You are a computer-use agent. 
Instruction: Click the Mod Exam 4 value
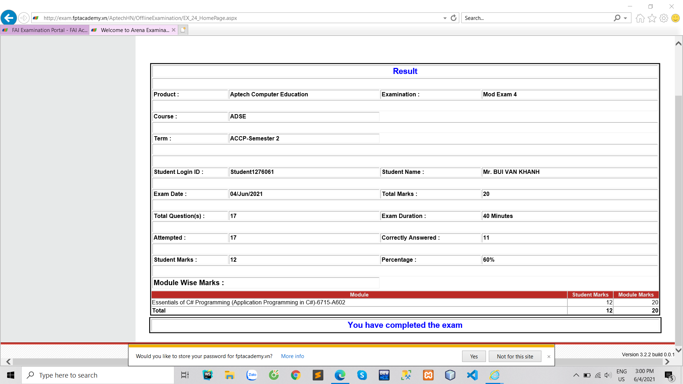coord(500,95)
